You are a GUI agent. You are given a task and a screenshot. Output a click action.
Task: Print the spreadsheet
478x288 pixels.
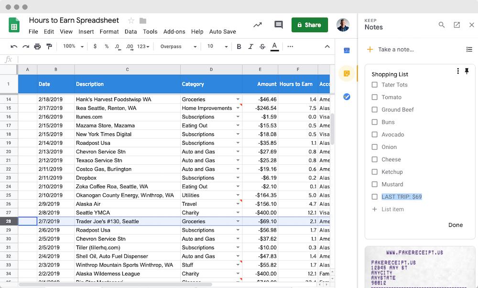point(37,47)
